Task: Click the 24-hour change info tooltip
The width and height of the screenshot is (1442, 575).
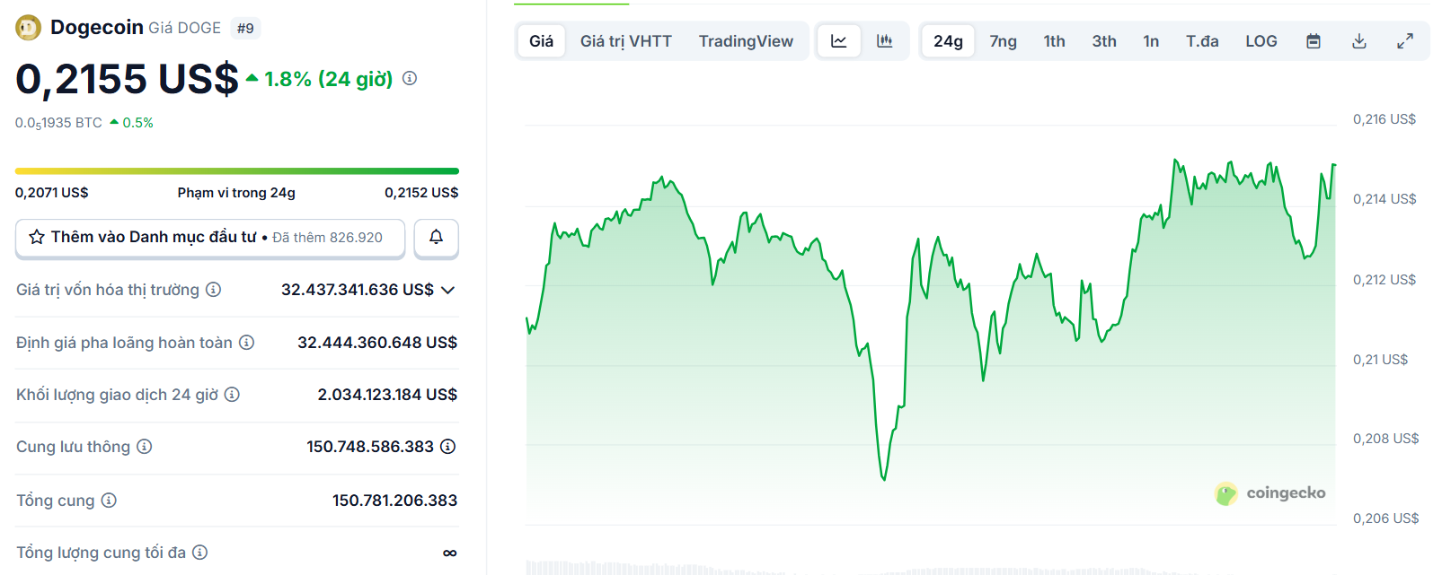Action: coord(411,79)
